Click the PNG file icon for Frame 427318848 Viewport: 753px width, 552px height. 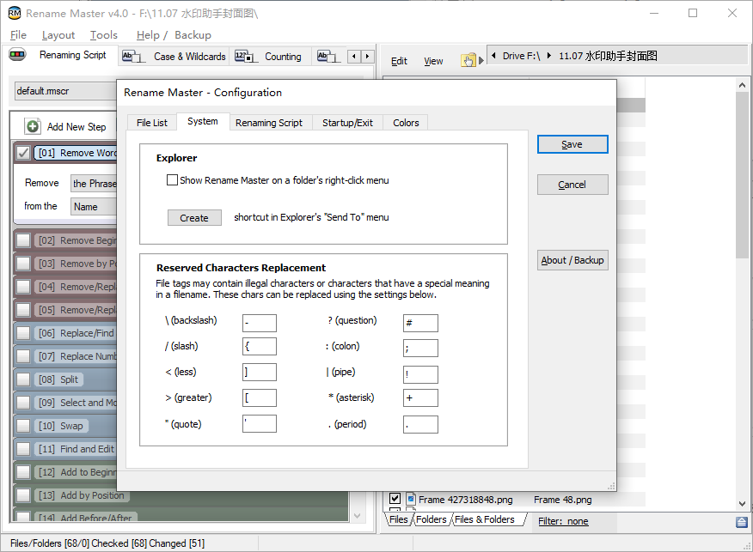(x=411, y=499)
